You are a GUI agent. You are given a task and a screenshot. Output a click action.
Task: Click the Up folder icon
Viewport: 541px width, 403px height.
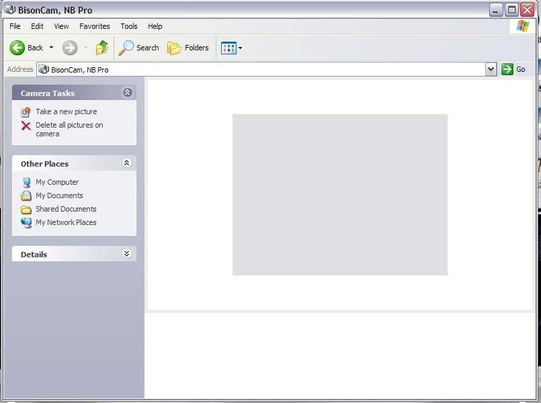pyautogui.click(x=101, y=48)
